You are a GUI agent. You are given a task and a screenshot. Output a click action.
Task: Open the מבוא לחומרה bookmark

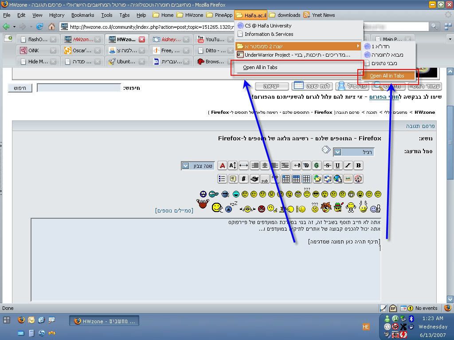click(388, 54)
